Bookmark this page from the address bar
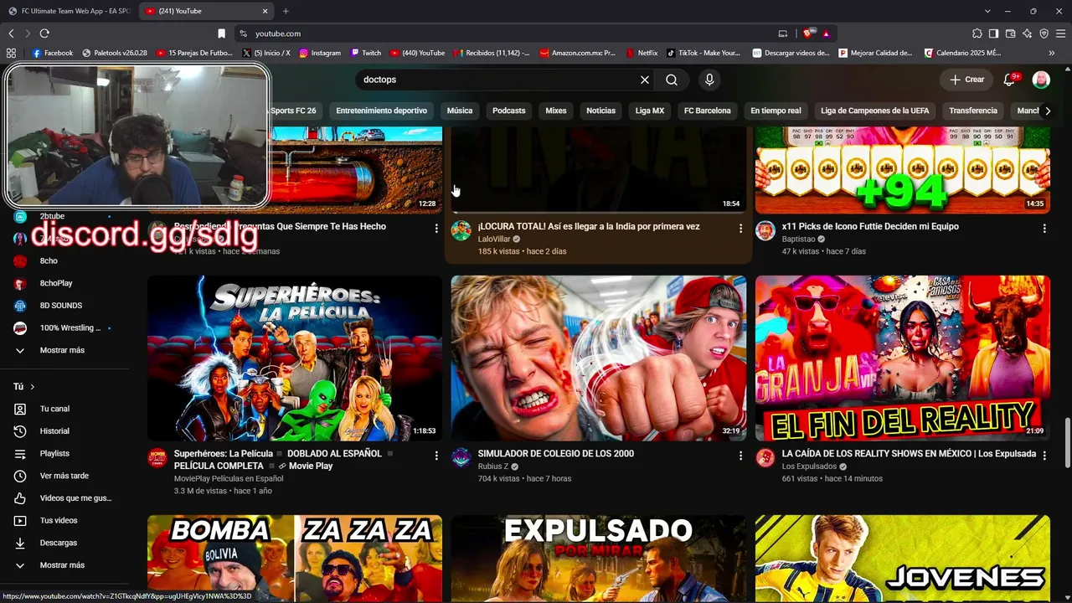This screenshot has width=1072, height=603. [x=221, y=33]
